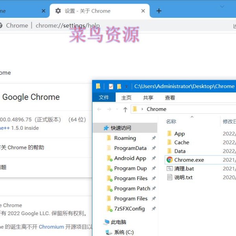Viewport: 236px width, 236px height.
Task: Select 系统 (C:) drive in the navigation pane
Action: [x=124, y=232]
